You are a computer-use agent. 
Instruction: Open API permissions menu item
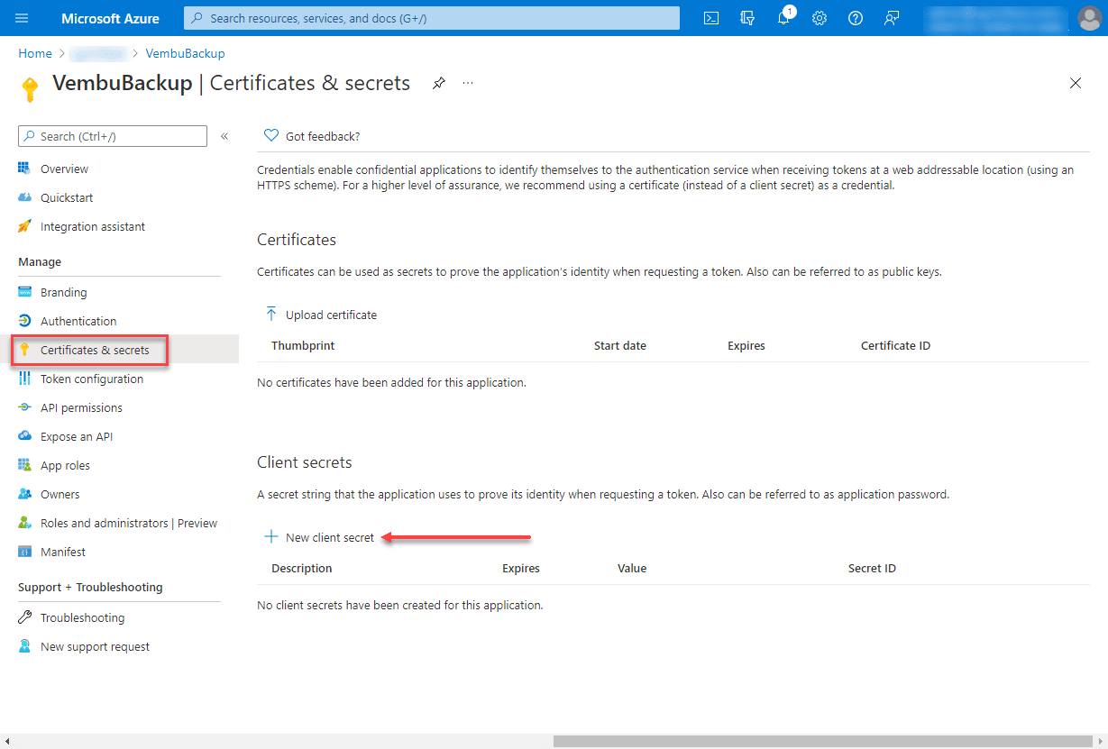click(81, 407)
